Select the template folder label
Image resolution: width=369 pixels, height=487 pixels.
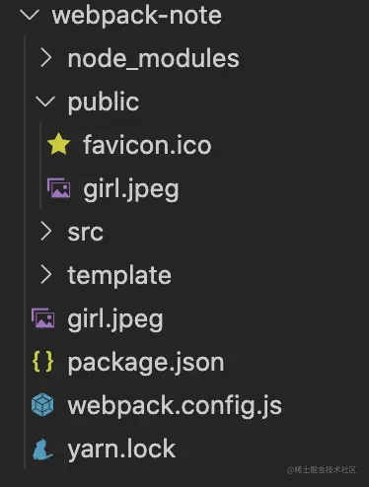[119, 275]
